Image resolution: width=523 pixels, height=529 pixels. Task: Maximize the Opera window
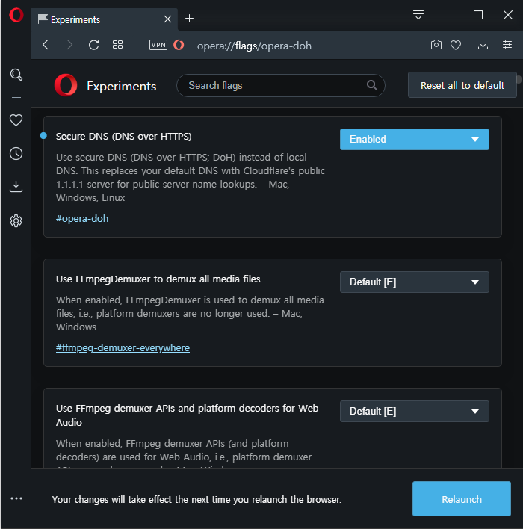pyautogui.click(x=477, y=15)
